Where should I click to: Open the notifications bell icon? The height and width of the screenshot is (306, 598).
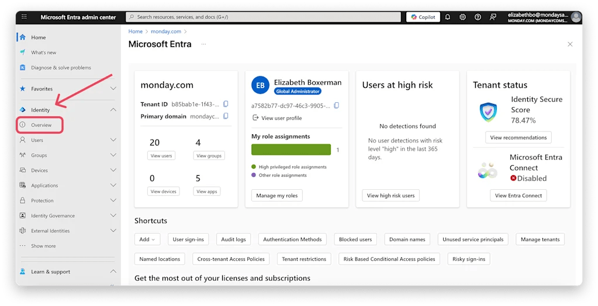[448, 17]
